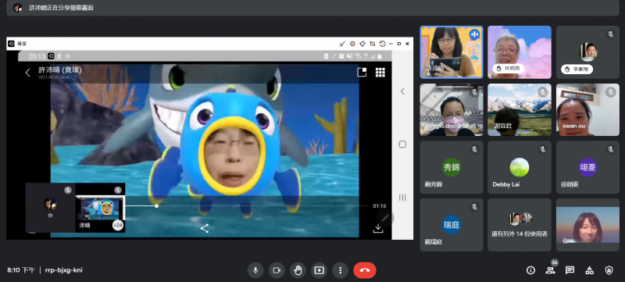Click the muted mic icon on 徐翊菱 tile
The width and height of the screenshot is (625, 282).
tap(610, 149)
